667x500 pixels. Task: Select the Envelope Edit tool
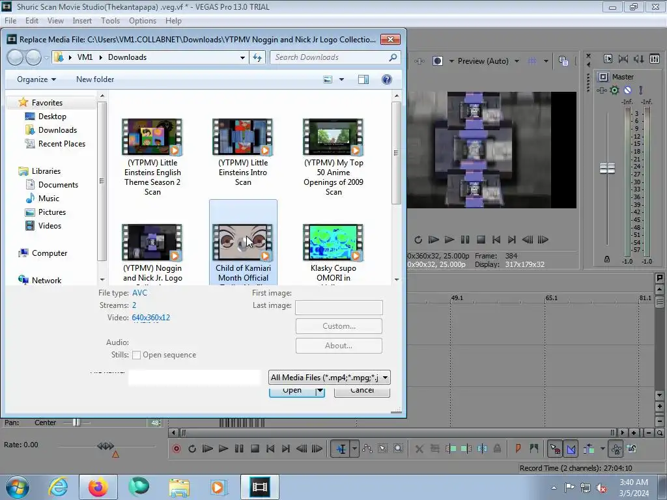point(367,449)
